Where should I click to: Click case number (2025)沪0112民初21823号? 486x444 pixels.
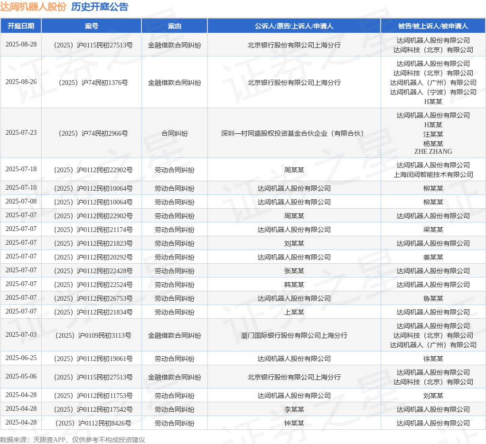tap(93, 243)
